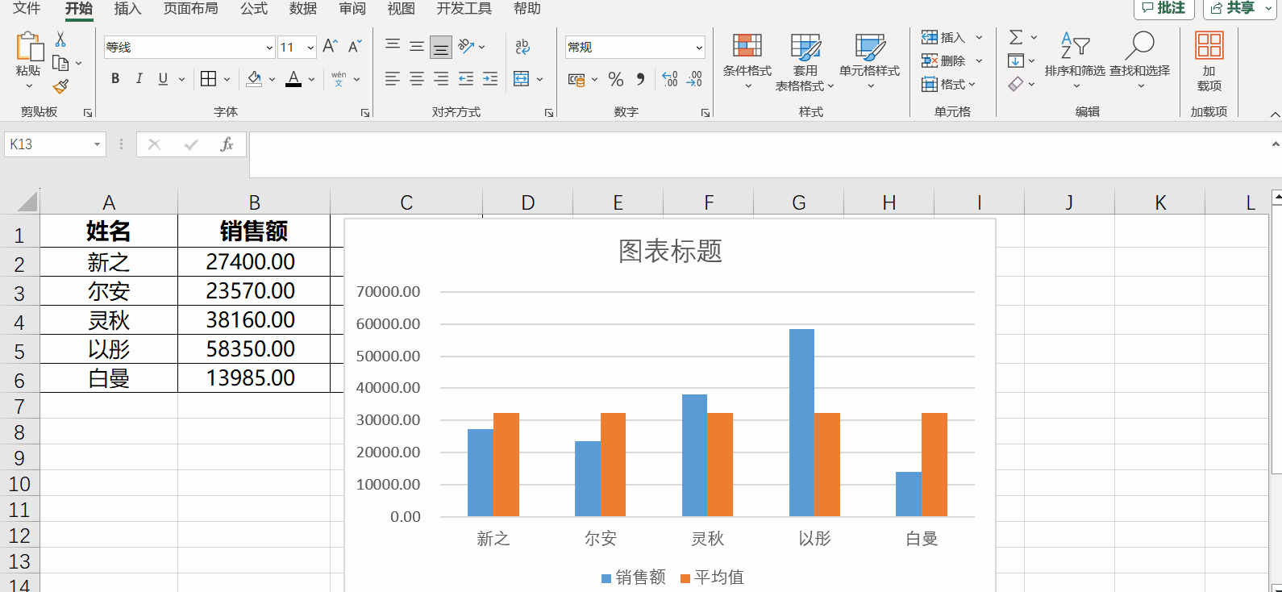Toggle italic formatting
1282x592 pixels.
[x=139, y=79]
